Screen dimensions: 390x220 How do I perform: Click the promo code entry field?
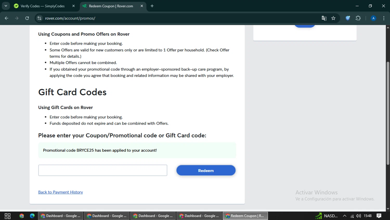[x=103, y=170]
